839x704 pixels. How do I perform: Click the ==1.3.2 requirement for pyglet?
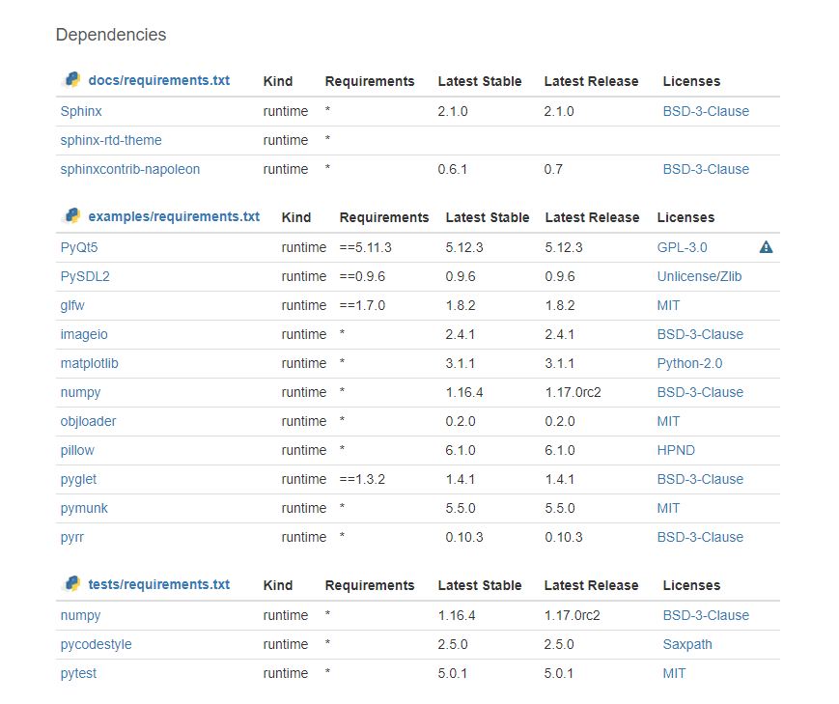[x=362, y=479]
